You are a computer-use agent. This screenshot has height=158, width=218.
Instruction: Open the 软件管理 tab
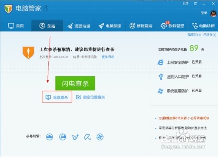pos(172,26)
